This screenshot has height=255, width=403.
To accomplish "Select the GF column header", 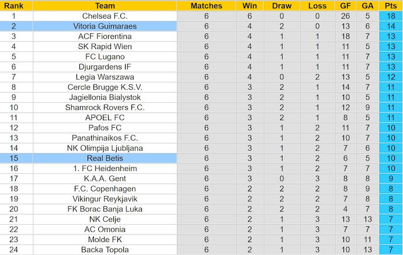I will coord(346,6).
